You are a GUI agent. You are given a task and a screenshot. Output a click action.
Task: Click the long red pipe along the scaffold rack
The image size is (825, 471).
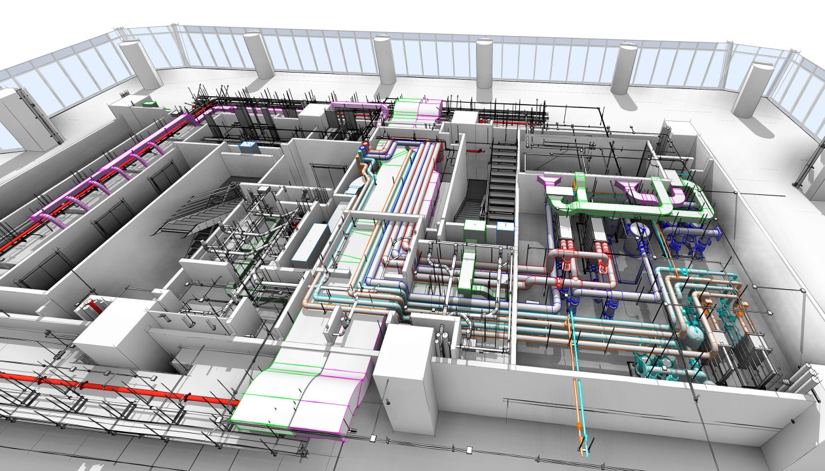118,387
